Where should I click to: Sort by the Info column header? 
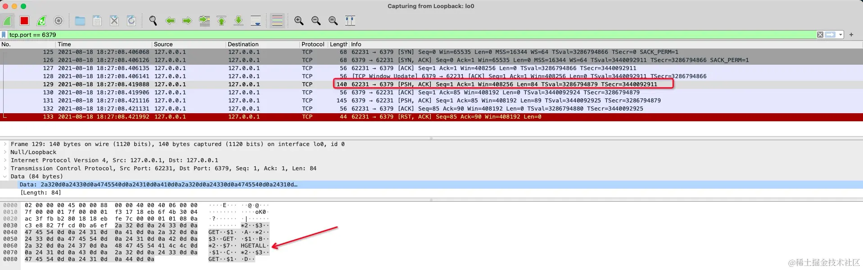coord(606,44)
